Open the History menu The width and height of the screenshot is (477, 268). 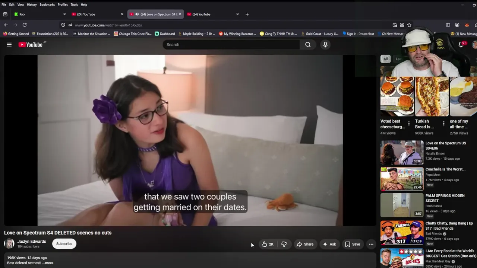[x=32, y=4]
